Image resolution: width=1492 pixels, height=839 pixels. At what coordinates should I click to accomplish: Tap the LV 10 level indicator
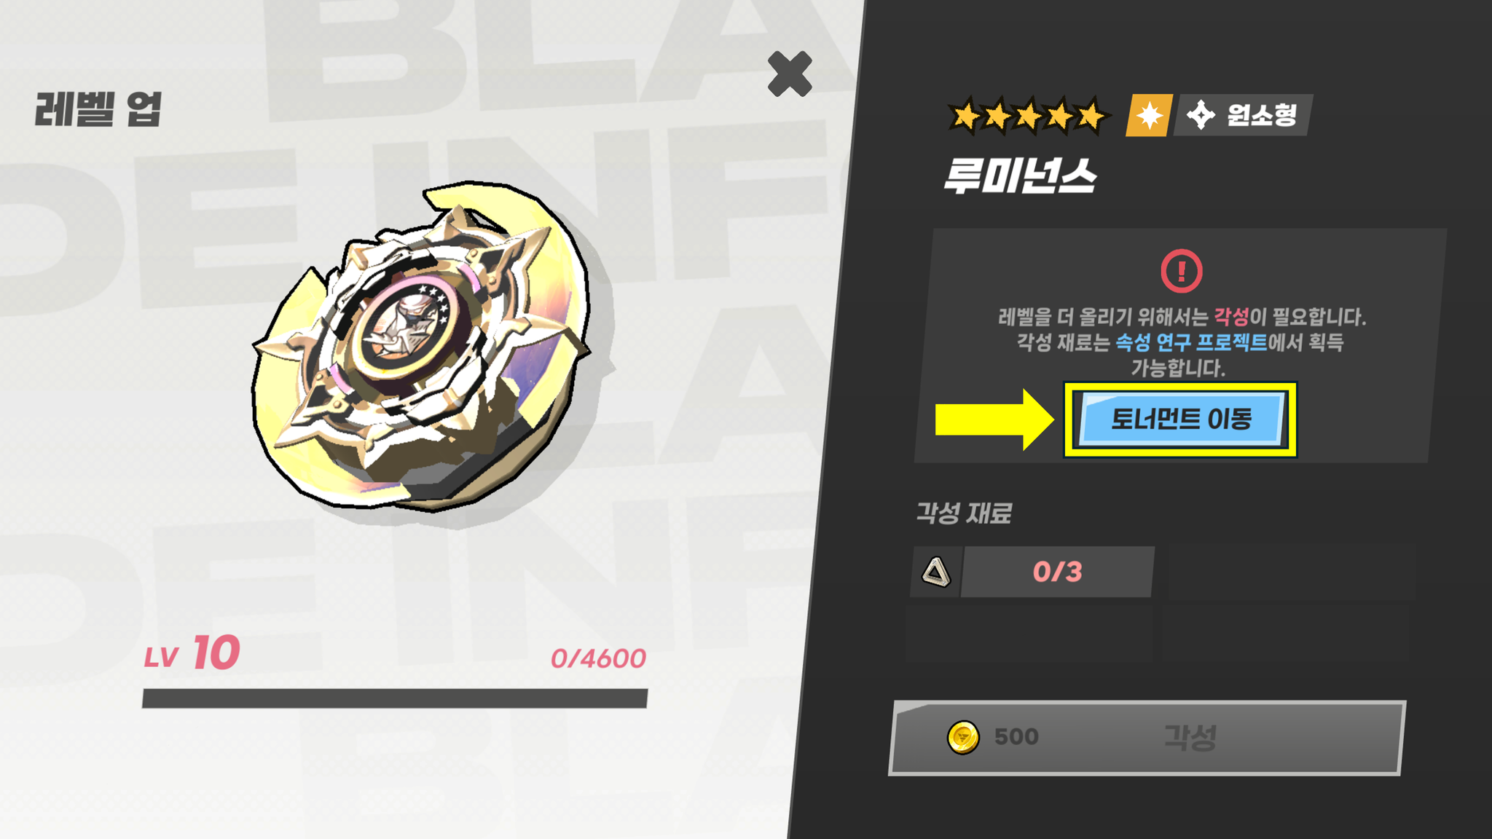pos(192,653)
